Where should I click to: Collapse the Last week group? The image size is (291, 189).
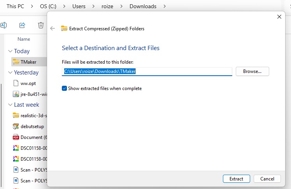point(11,104)
